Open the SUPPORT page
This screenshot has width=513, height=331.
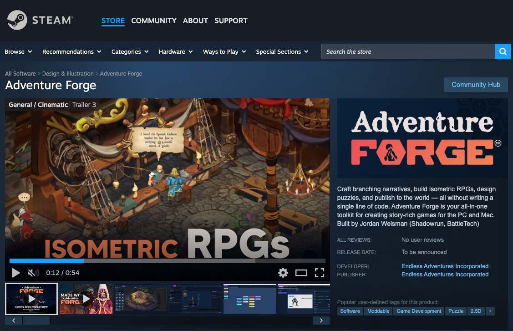click(231, 20)
